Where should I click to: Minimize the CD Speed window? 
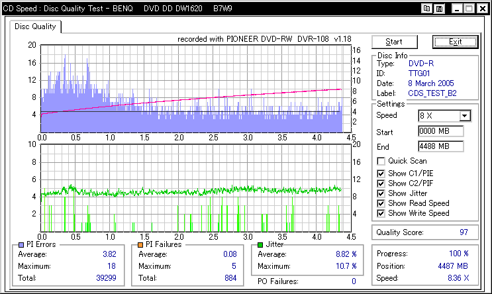click(456, 9)
